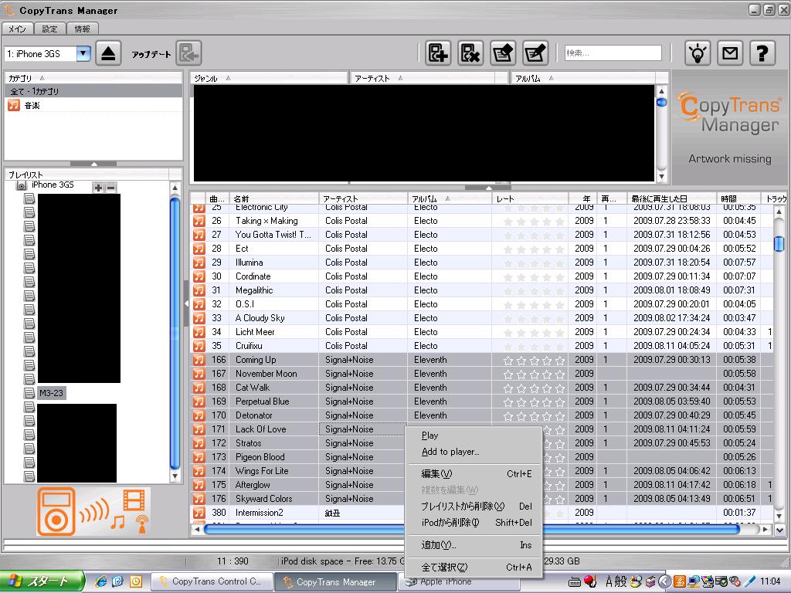Screen dimensions: 791x593
Task: Click the music icon of track Intermission2
Action: click(199, 513)
